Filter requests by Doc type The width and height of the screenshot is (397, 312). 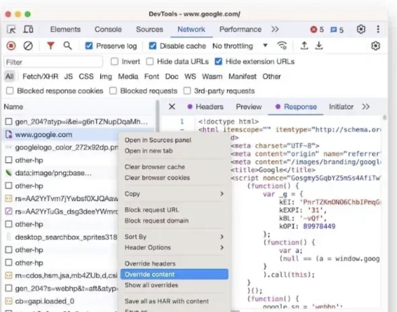coord(172,76)
